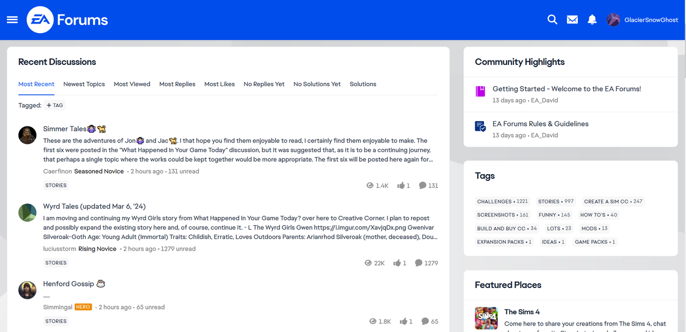Image resolution: width=686 pixels, height=332 pixels.
Task: Click STORIES tag under Simmer Tales
Action: (x=56, y=185)
